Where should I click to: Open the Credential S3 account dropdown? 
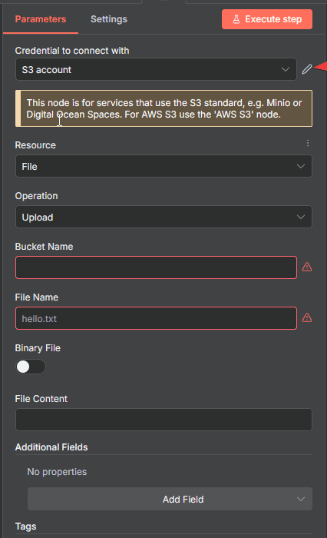point(156,69)
